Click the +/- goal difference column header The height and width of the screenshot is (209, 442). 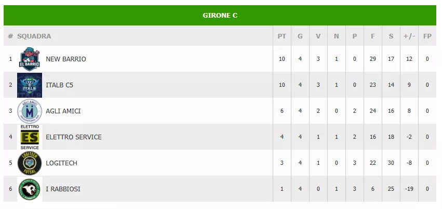point(409,36)
